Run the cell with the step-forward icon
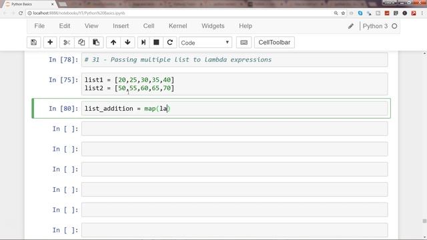The image size is (427, 240). pyautogui.click(x=143, y=43)
